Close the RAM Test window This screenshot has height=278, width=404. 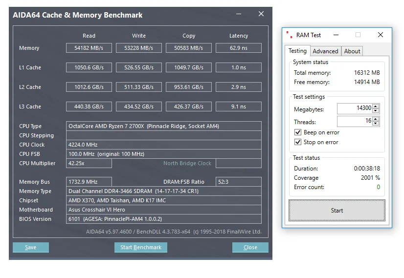click(381, 35)
